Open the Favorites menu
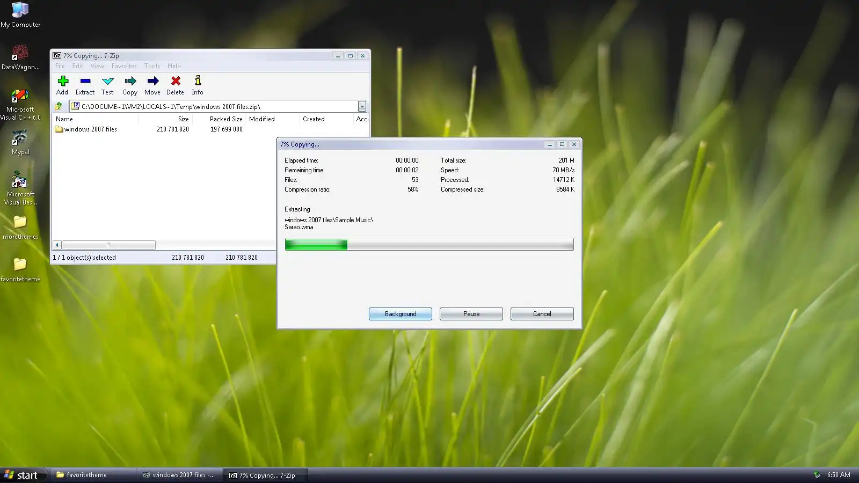859x483 pixels. (124, 66)
